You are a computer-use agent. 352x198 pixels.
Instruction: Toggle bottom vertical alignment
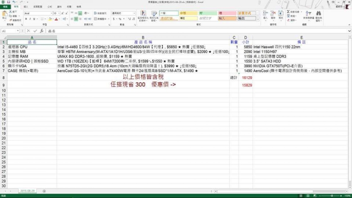pos(80,13)
